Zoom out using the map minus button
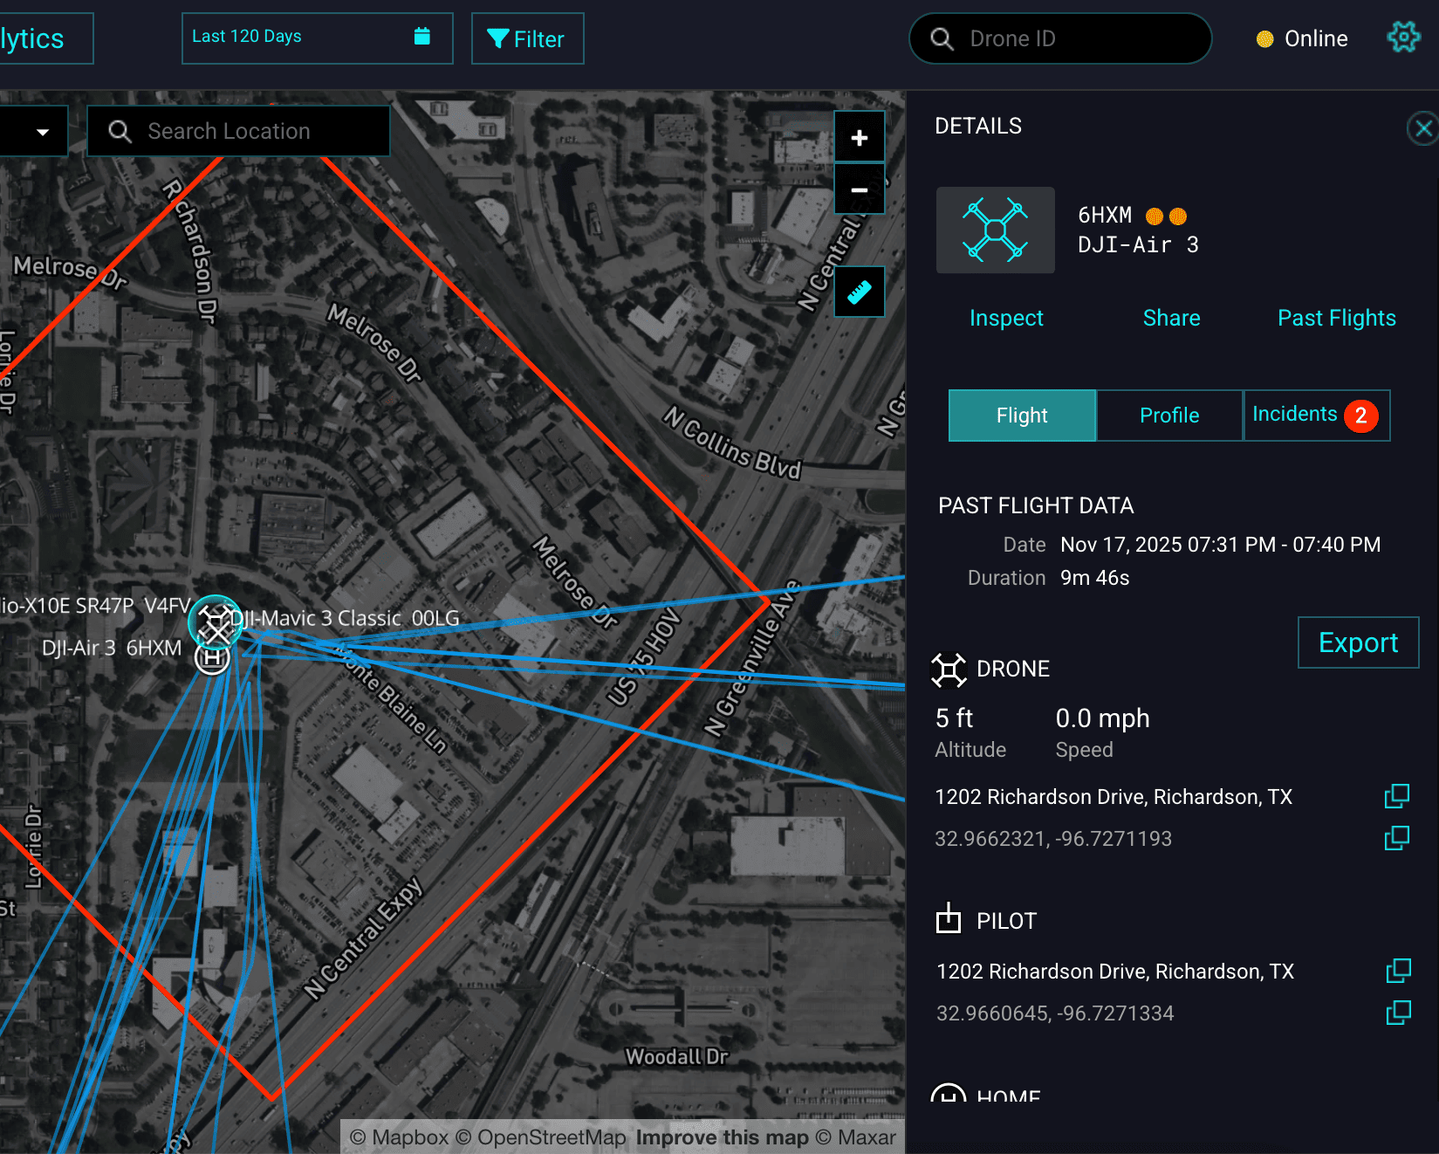This screenshot has height=1154, width=1439. point(860,189)
